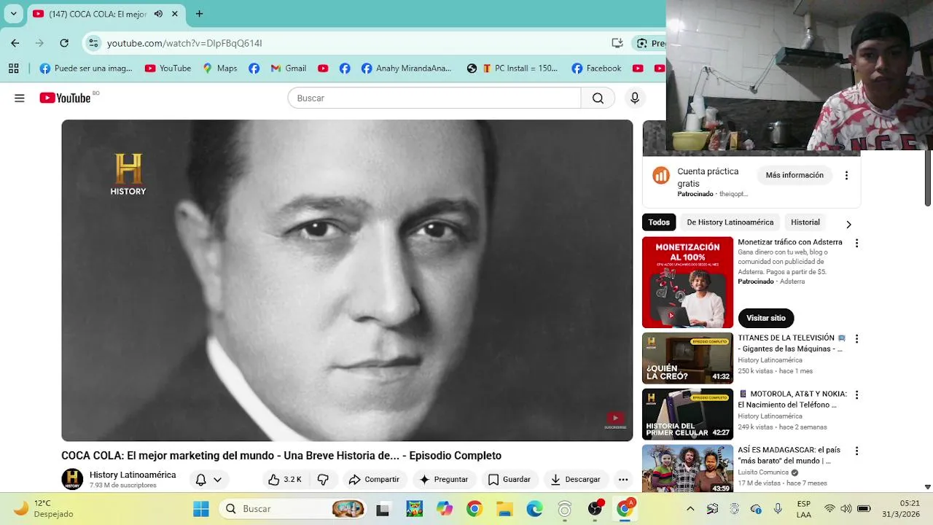
Task: Go back with the browser back arrow
Action: coord(15,43)
